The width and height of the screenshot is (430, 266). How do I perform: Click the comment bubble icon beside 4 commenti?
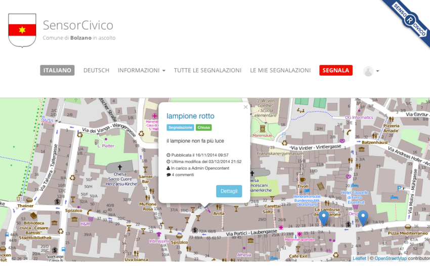pos(168,175)
